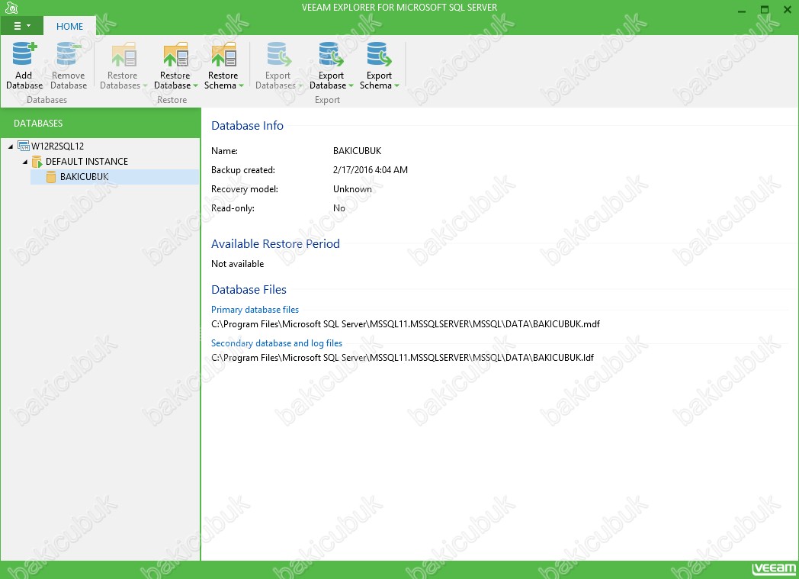Click the Not available restore period text

(237, 264)
